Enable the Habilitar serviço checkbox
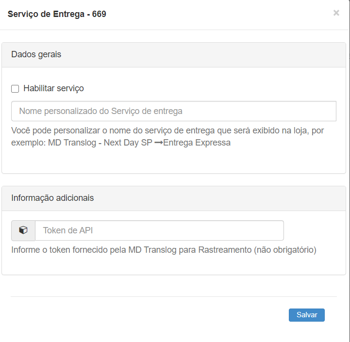Screen dimensions: 350x342 [15, 89]
